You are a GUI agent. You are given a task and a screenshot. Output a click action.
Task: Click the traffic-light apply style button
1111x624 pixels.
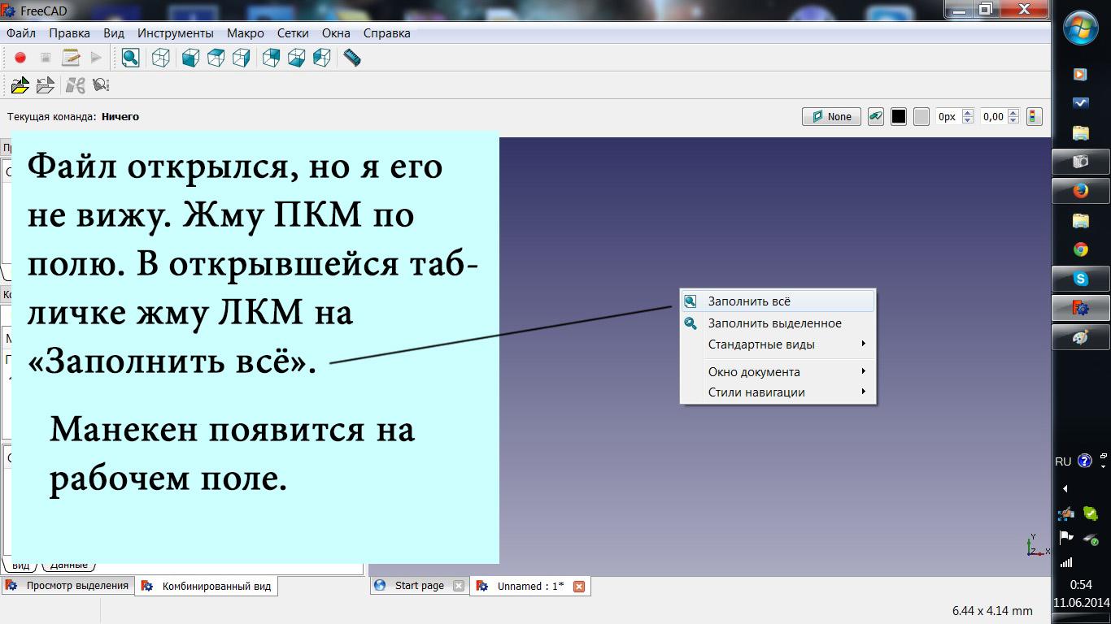(1034, 117)
